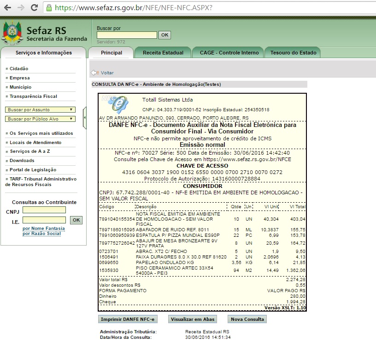
Task: Click Visualizar em Abas button
Action: tap(193, 319)
